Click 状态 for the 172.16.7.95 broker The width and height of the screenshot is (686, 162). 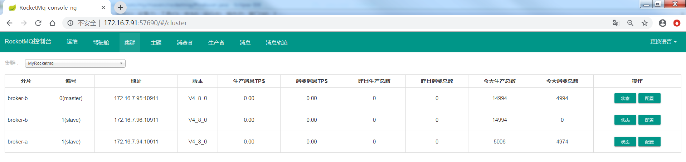click(625, 98)
